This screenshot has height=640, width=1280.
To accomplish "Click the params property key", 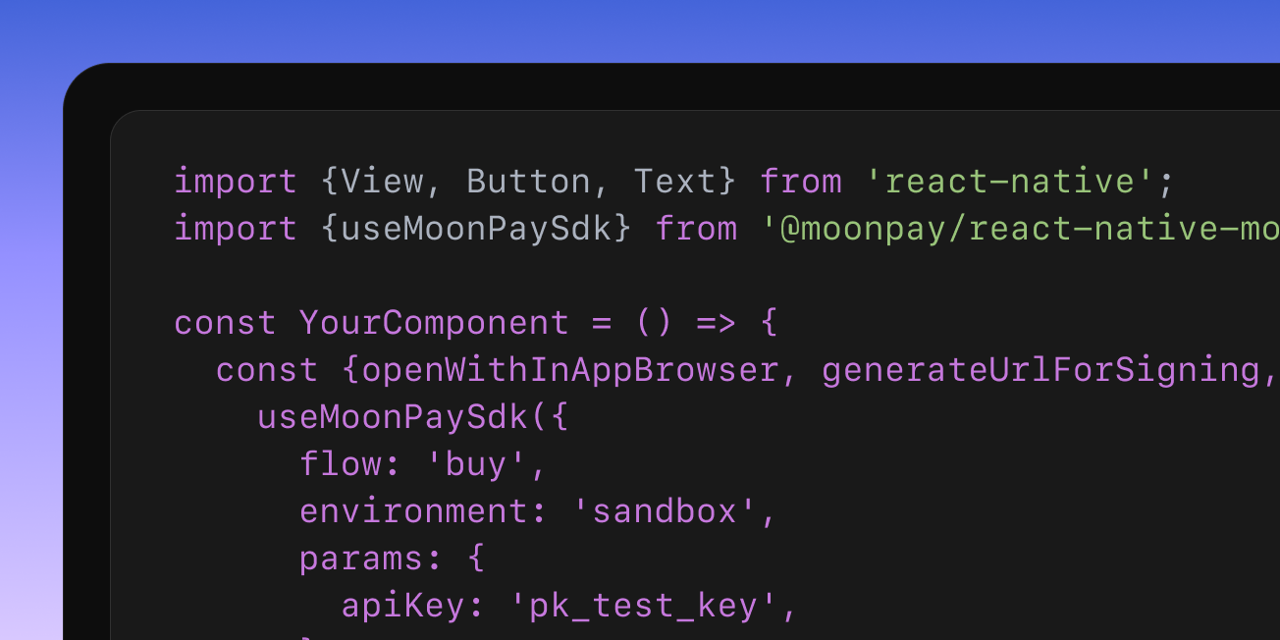I will (361, 559).
